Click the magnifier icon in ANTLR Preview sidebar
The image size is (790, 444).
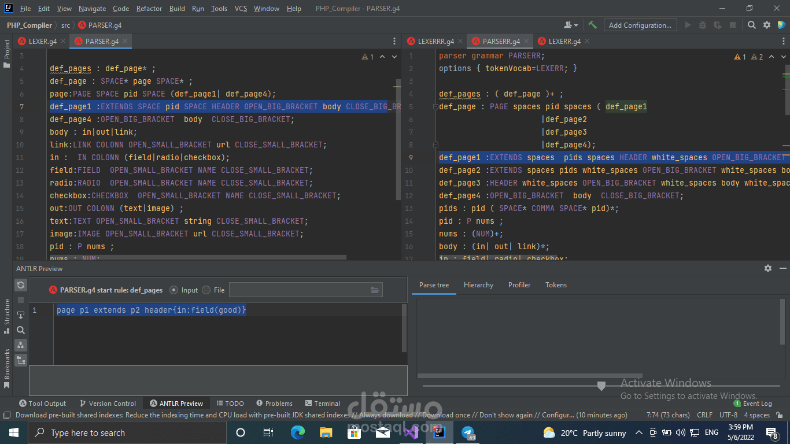click(x=21, y=330)
